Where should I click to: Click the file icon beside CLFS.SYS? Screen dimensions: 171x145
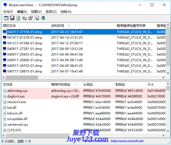click(x=5, y=130)
